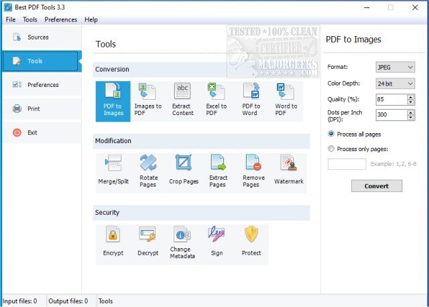Click the DPI value field showing 300
429x307 pixels.
[x=391, y=115]
